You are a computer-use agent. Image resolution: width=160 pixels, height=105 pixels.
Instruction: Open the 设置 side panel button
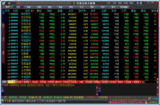tap(3, 90)
